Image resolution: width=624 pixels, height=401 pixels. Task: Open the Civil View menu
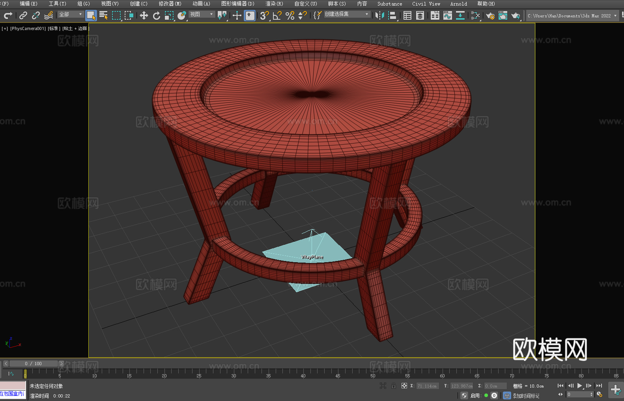coord(426,4)
